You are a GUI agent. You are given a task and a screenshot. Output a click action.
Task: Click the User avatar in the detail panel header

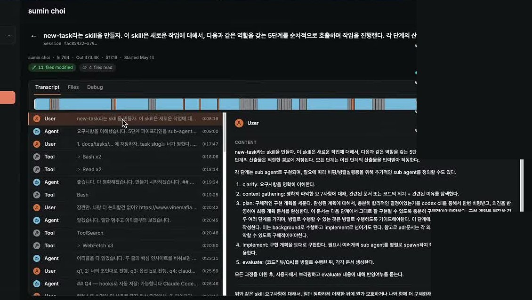tap(239, 123)
